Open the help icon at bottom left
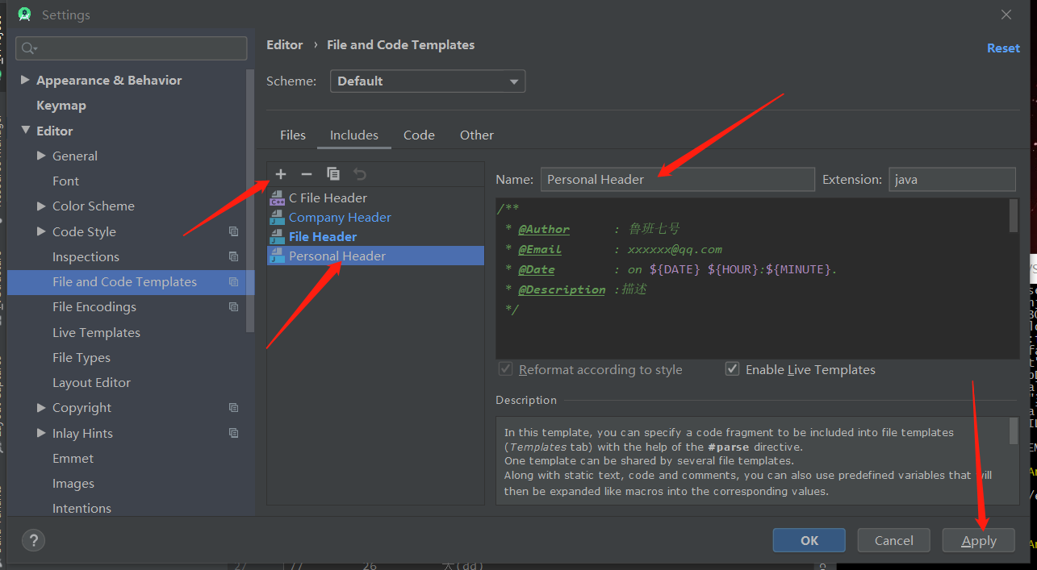 coord(33,540)
